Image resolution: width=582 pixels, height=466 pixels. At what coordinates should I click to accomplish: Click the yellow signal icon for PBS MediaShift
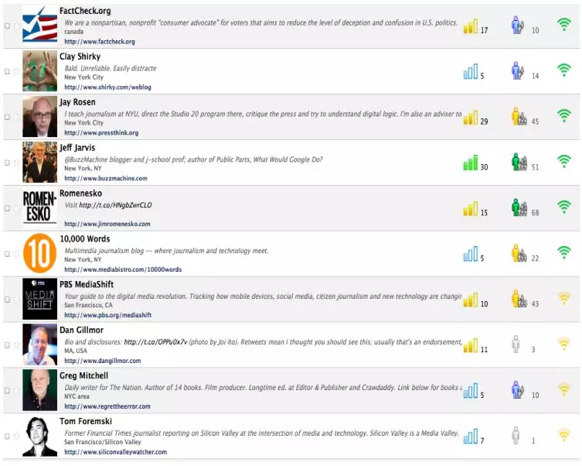point(564,299)
